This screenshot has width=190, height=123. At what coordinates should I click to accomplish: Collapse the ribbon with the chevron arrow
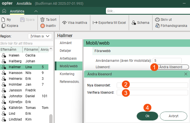pos(36,11)
